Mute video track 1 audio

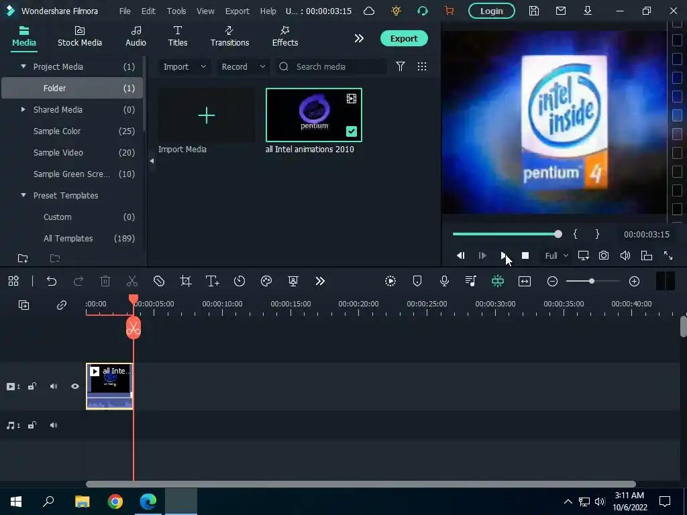click(54, 386)
